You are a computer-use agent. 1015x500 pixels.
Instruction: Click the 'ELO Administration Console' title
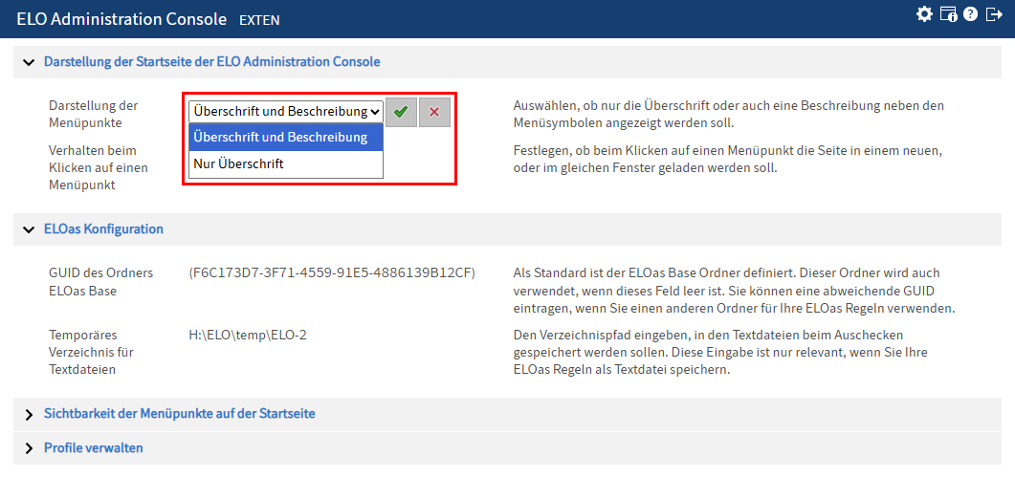click(x=121, y=19)
